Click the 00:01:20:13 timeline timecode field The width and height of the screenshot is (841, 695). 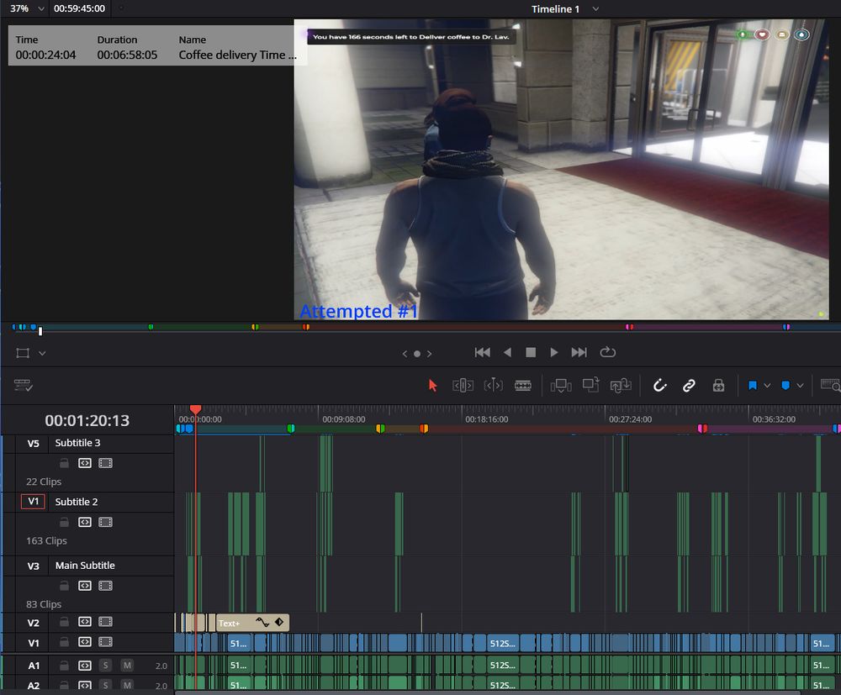(87, 421)
